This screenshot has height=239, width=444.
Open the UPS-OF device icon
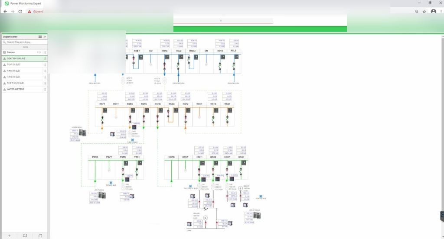(257, 216)
